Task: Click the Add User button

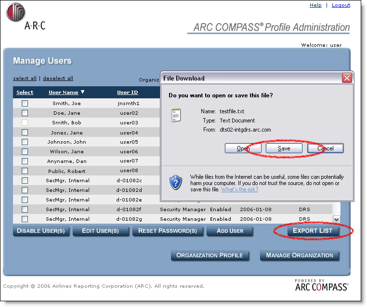Action: click(230, 231)
